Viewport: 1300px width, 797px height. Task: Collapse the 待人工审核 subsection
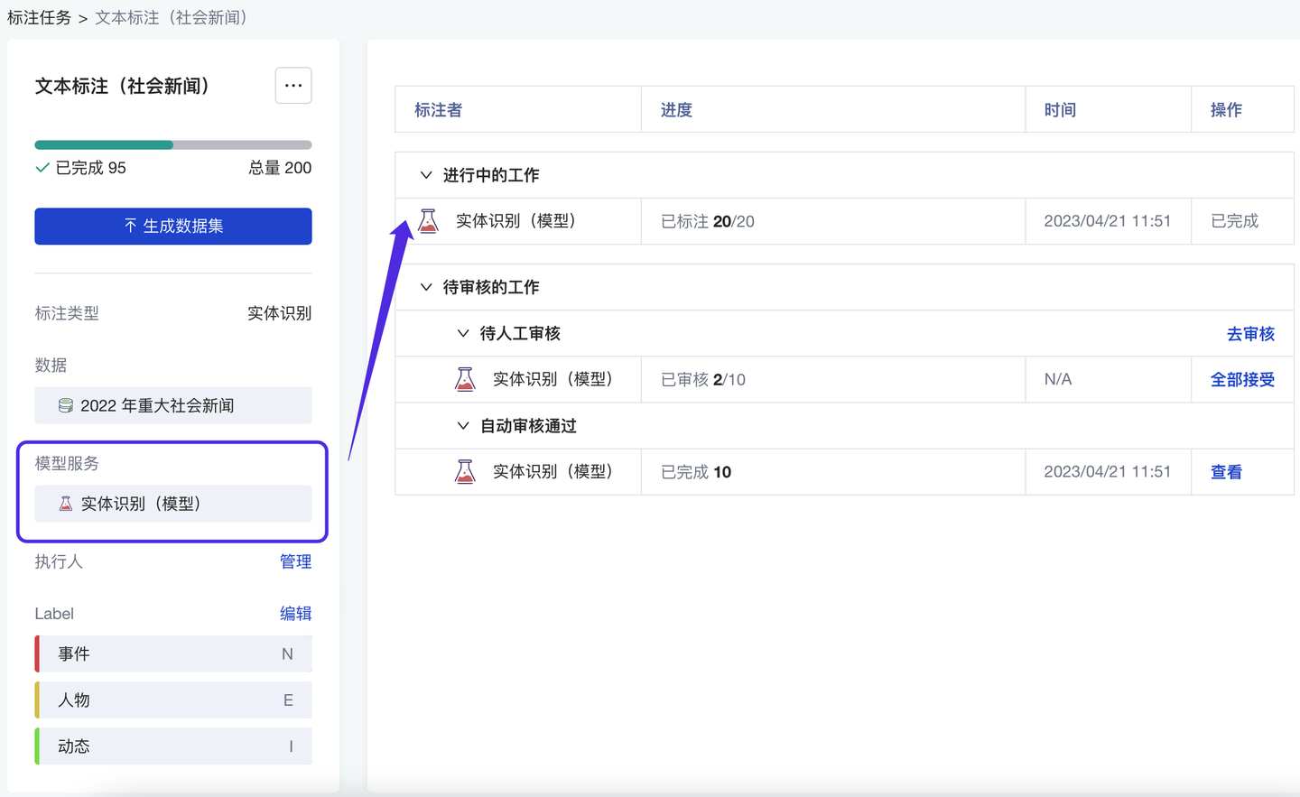pyautogui.click(x=463, y=333)
